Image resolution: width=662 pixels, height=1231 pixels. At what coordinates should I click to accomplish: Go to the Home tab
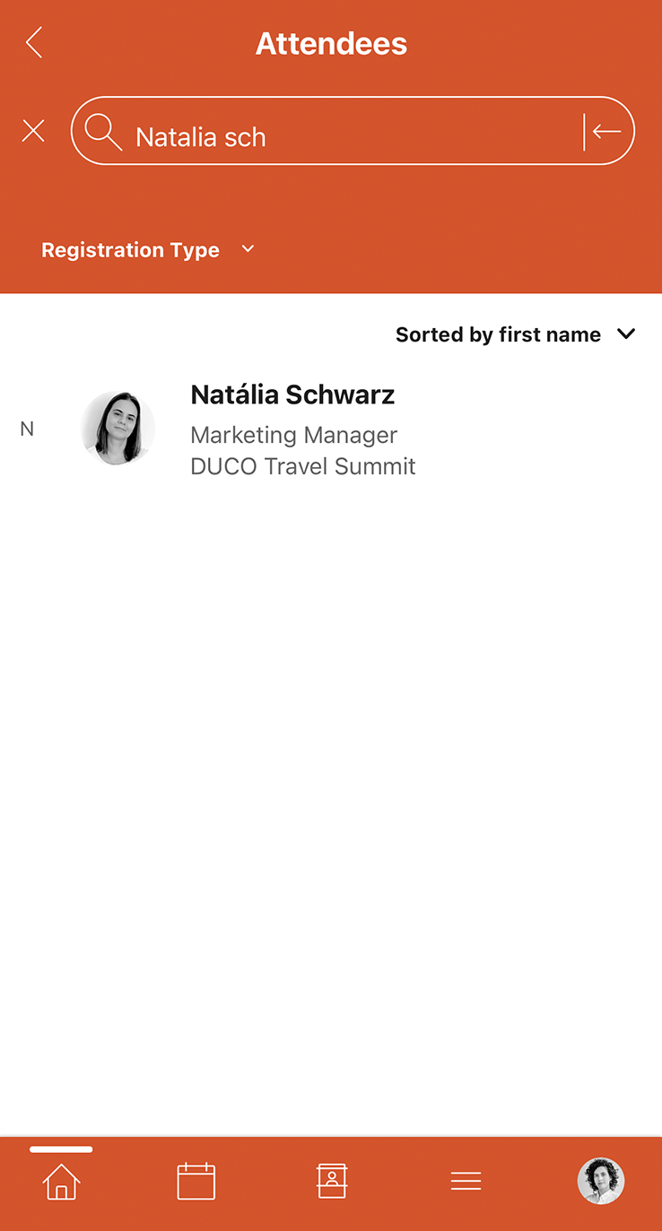point(61,1181)
